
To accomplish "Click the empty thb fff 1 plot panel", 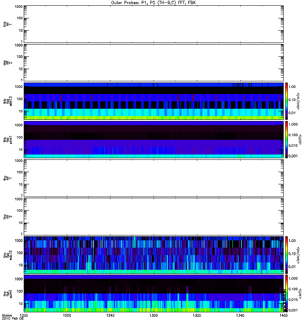I will tap(153, 24).
